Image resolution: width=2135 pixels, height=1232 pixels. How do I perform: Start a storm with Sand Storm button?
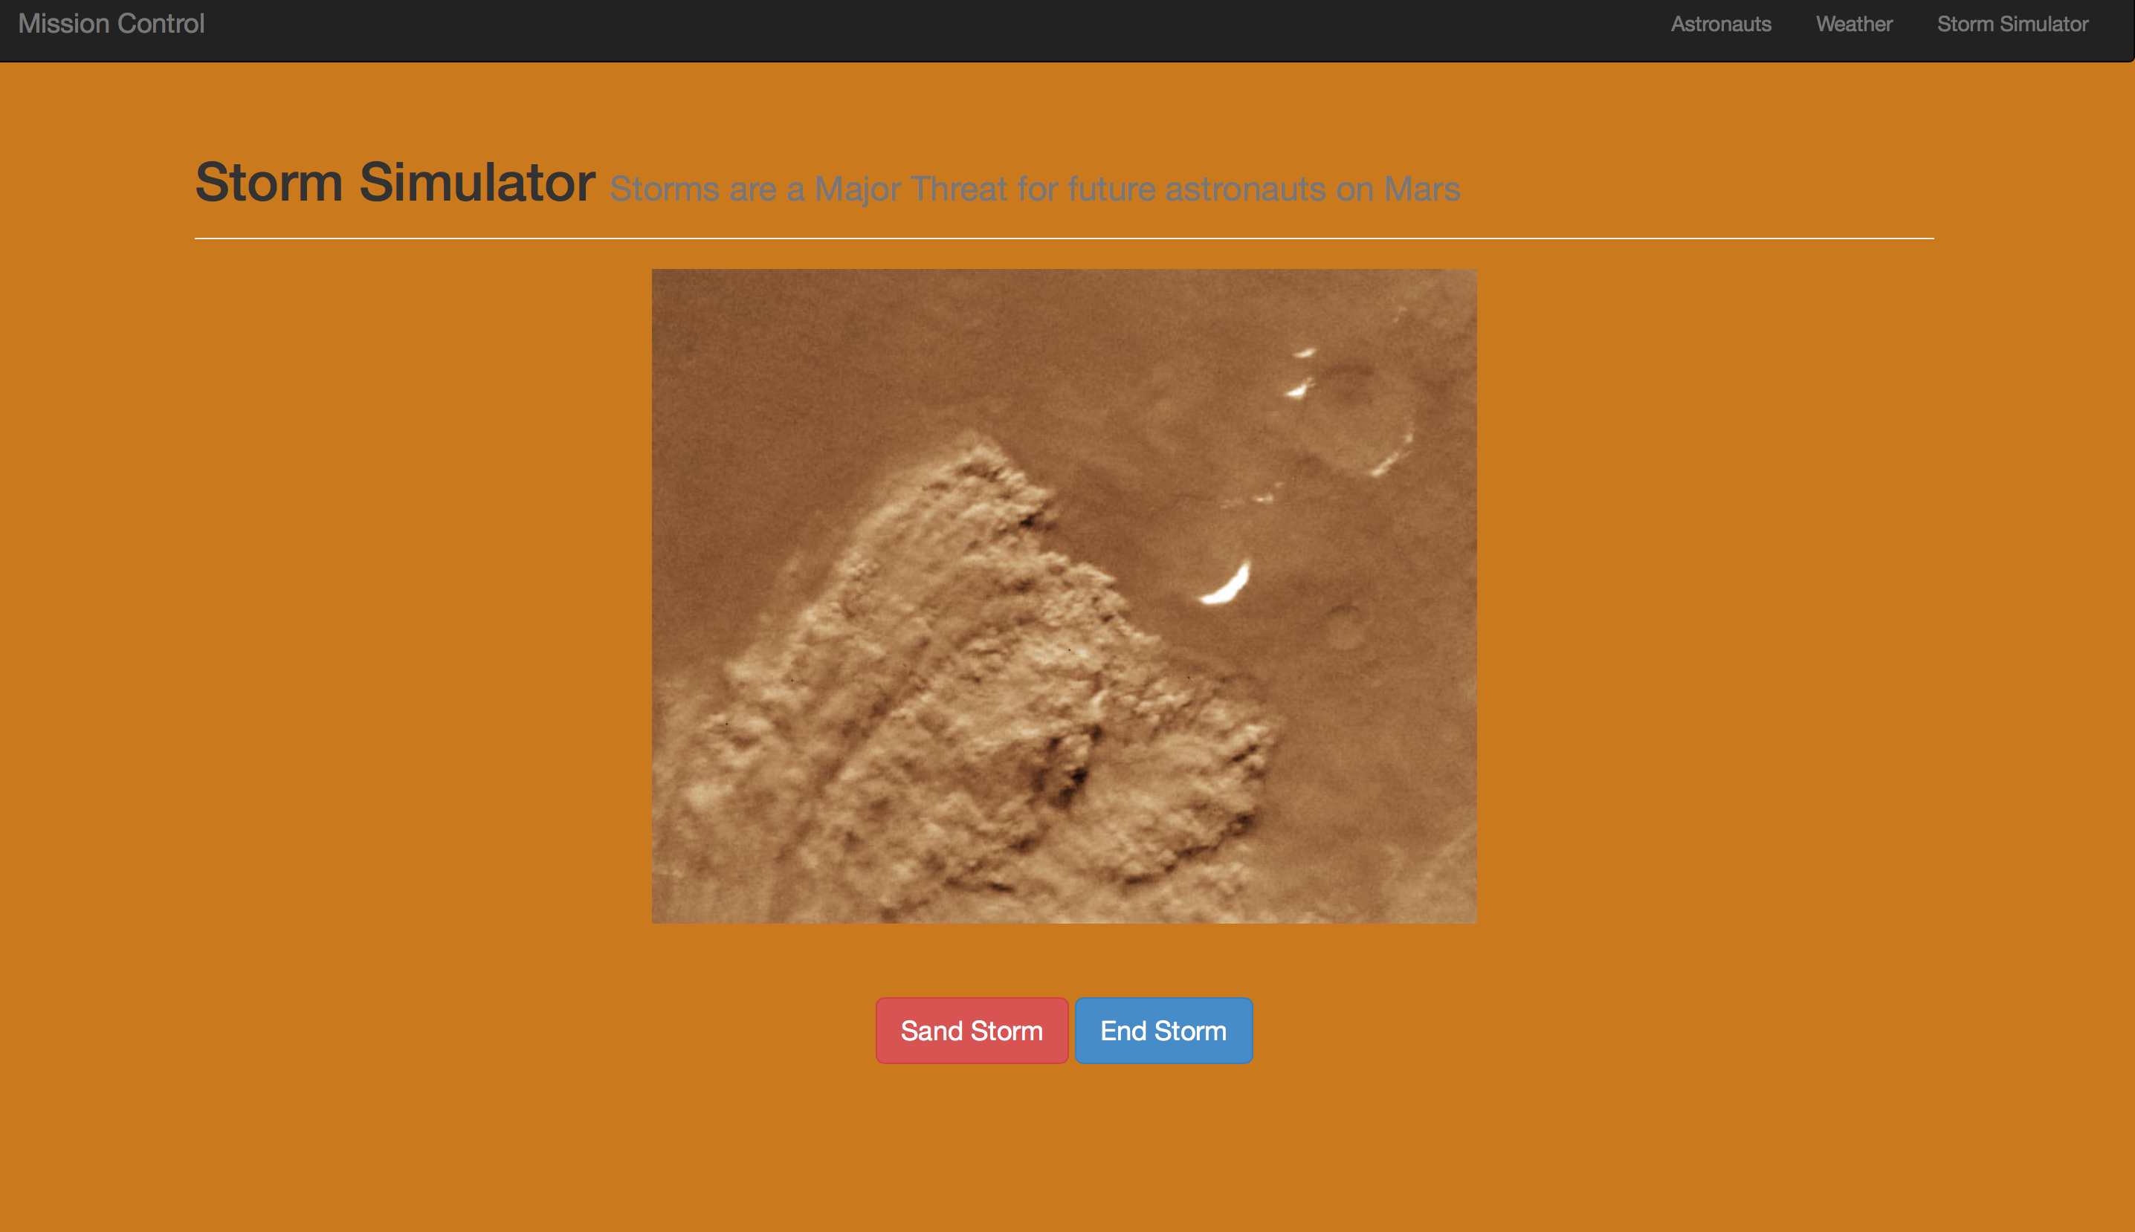(x=971, y=1031)
